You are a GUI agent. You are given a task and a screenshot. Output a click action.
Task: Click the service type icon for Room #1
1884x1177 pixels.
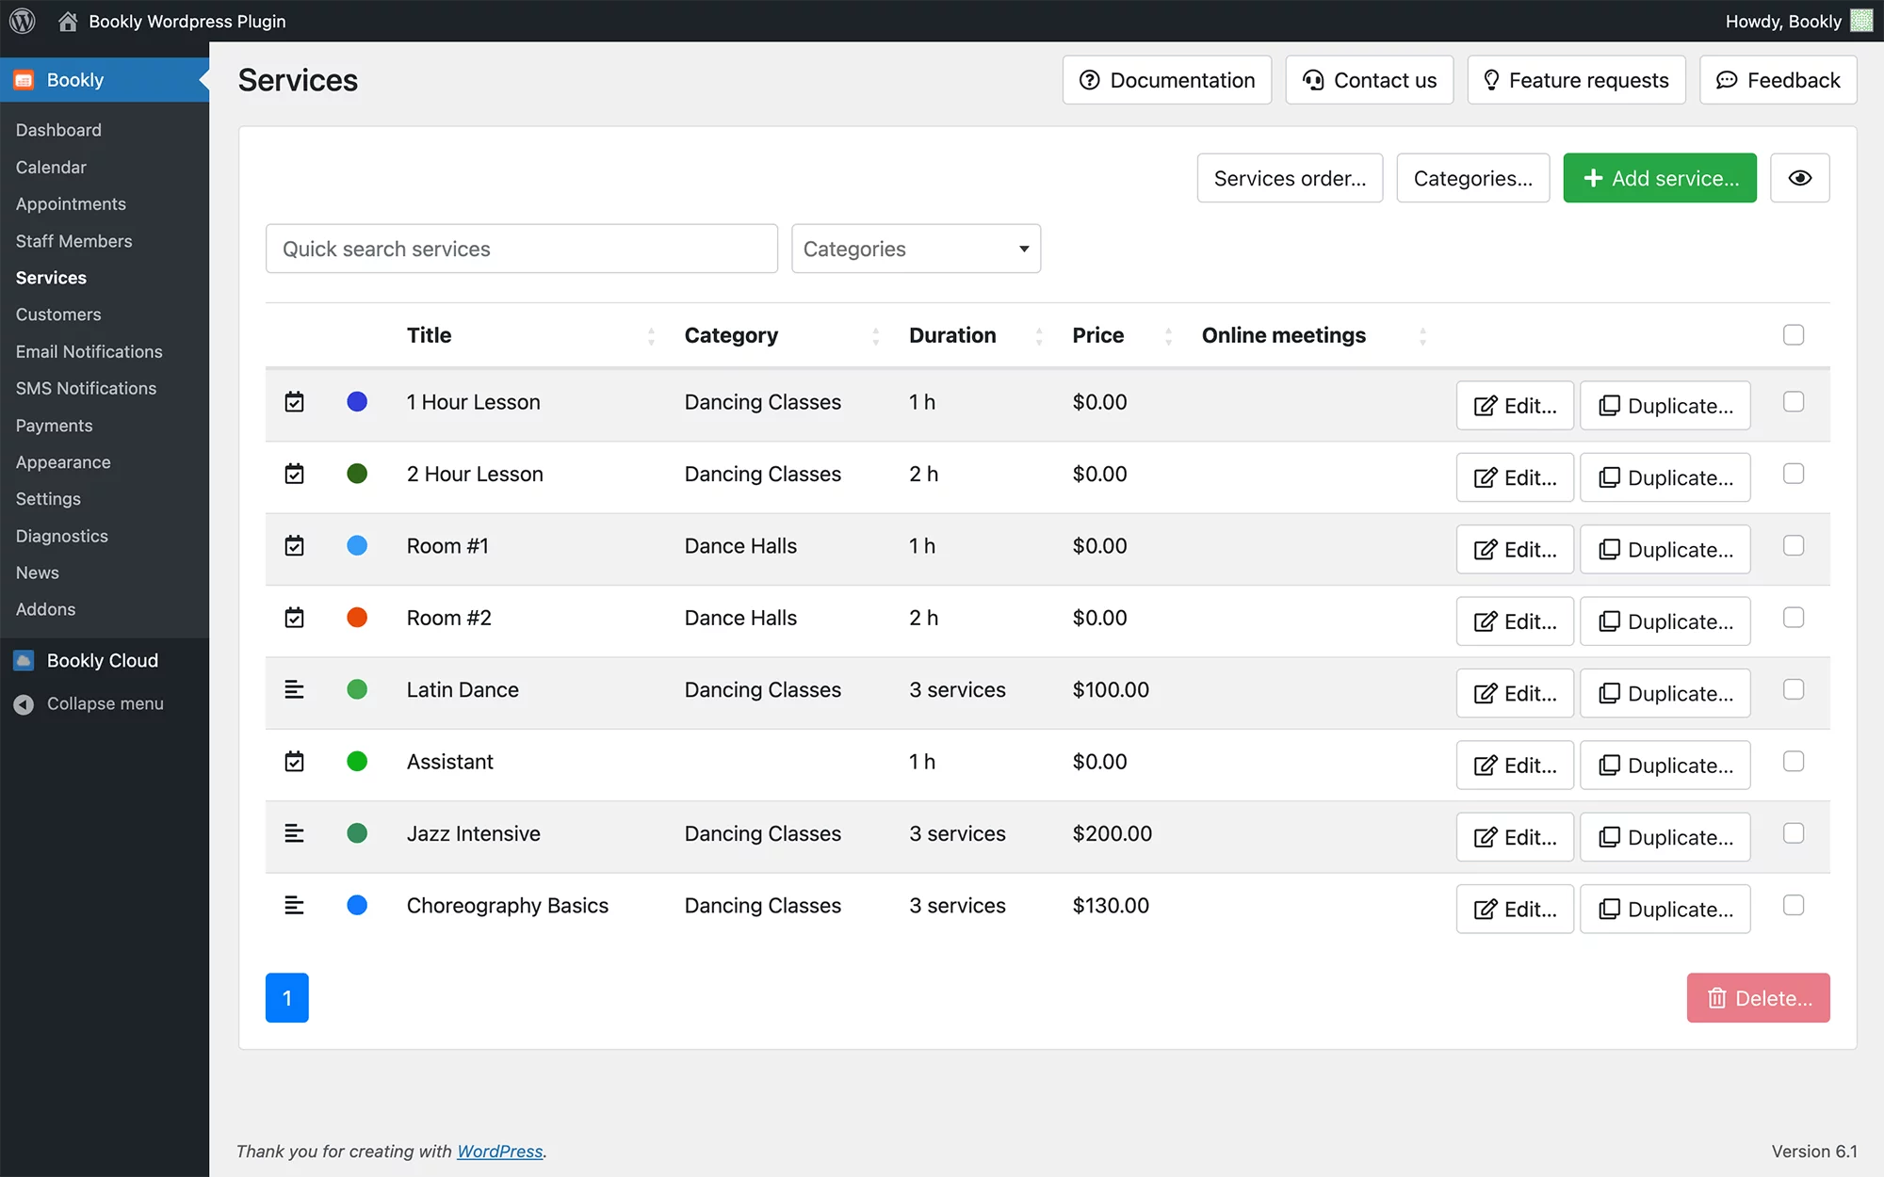click(295, 546)
